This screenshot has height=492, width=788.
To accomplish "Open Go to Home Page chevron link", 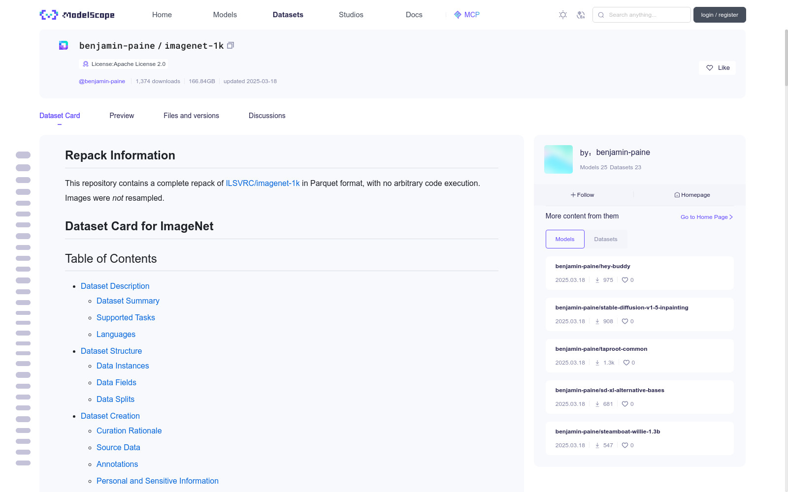I will 706,217.
